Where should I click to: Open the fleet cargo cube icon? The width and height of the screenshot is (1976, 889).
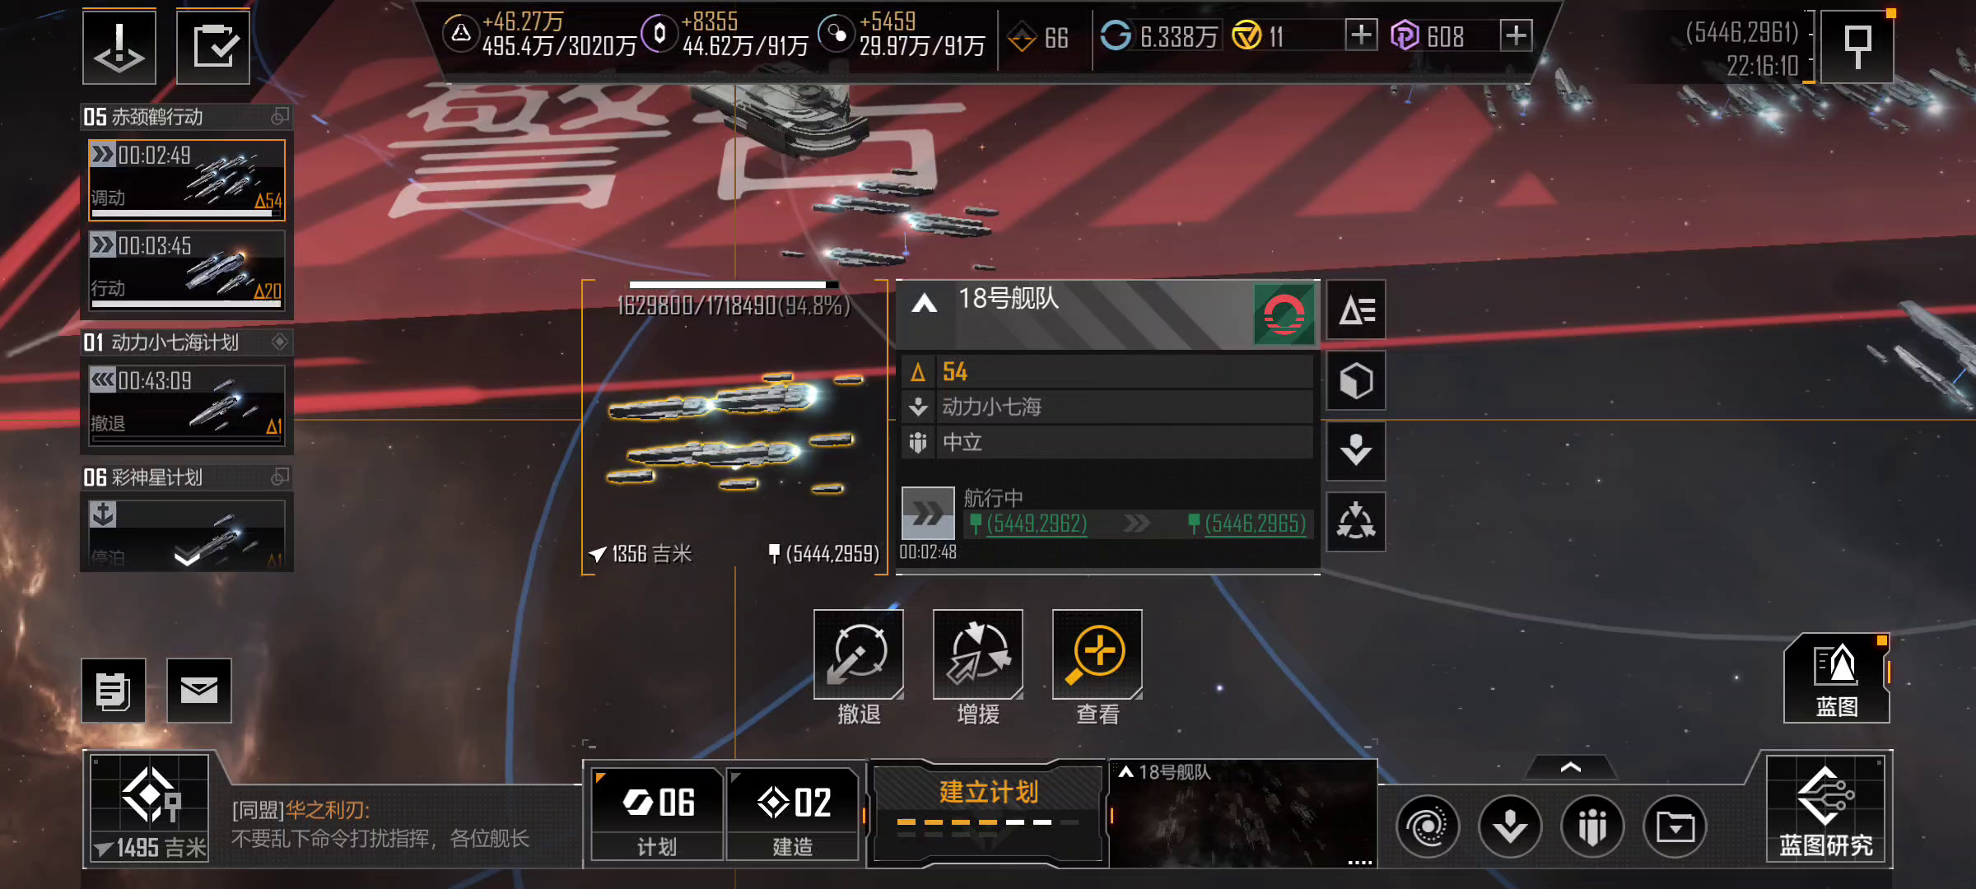click(1356, 381)
